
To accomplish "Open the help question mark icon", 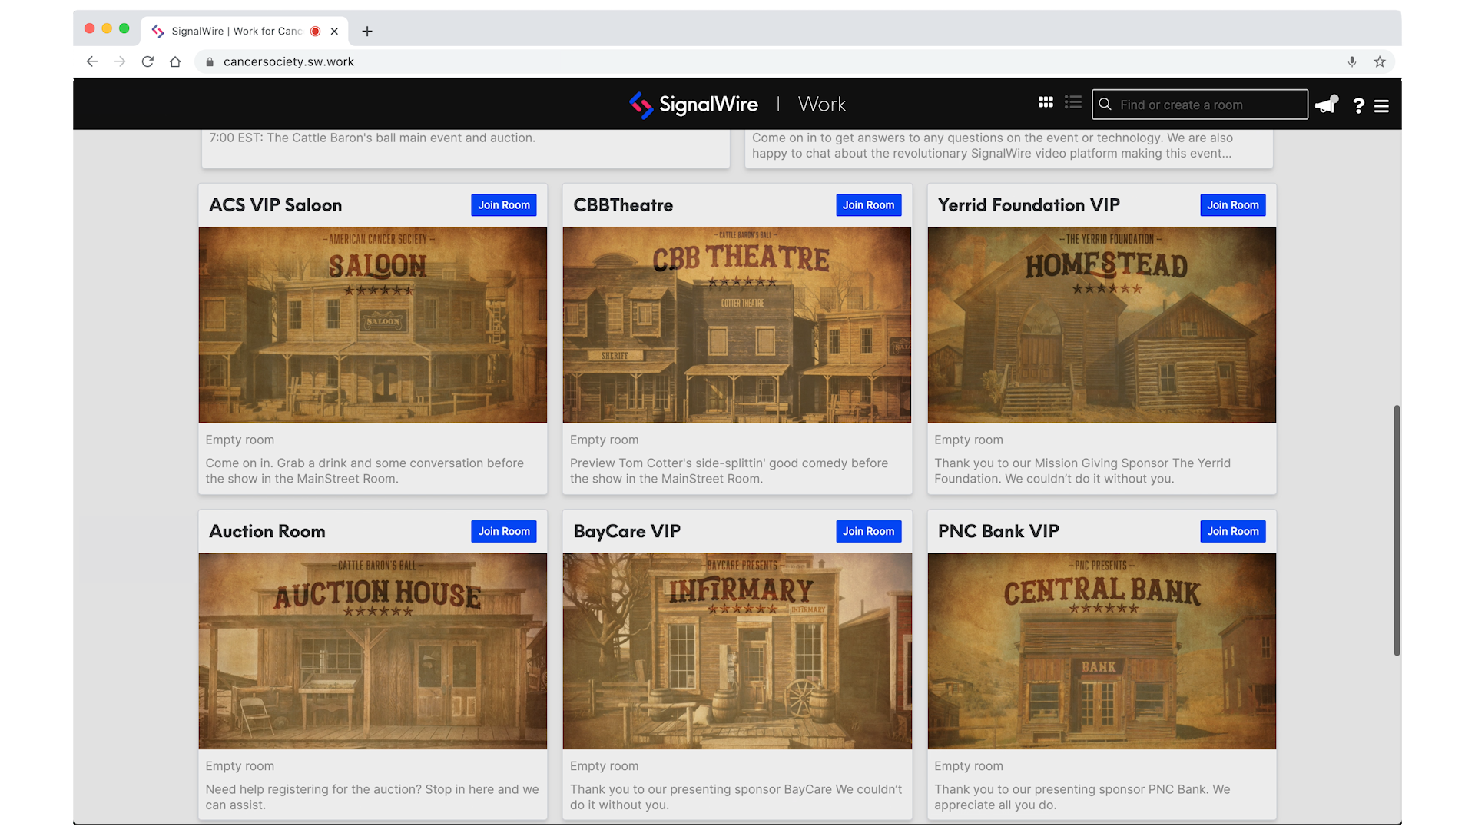I will click(x=1358, y=105).
